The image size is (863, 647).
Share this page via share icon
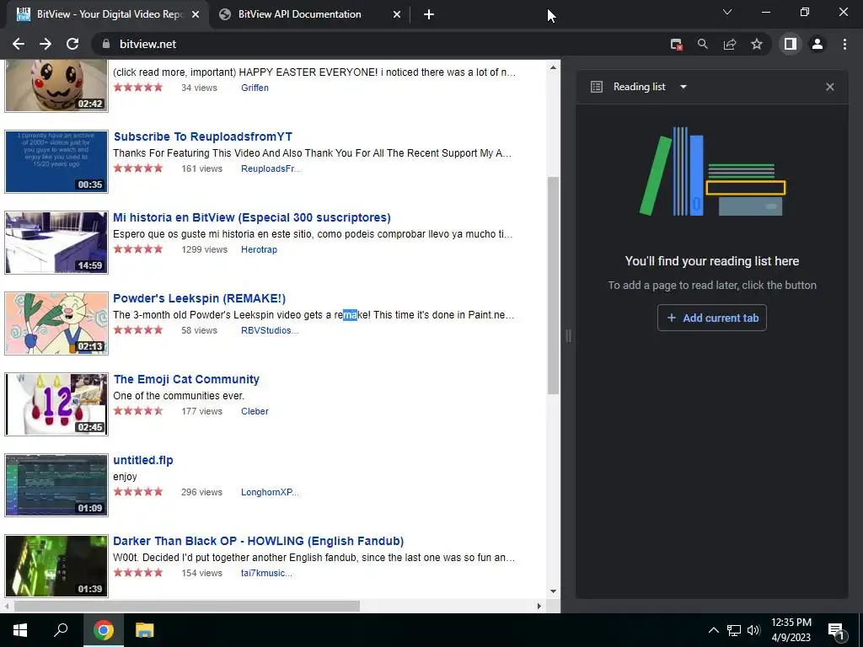(x=730, y=44)
